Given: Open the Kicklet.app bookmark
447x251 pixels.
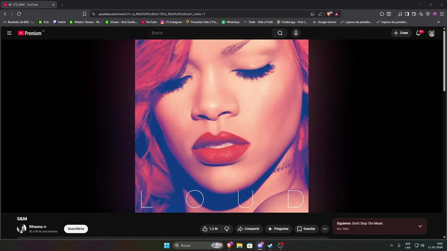Looking at the screenshot, I should [292, 22].
